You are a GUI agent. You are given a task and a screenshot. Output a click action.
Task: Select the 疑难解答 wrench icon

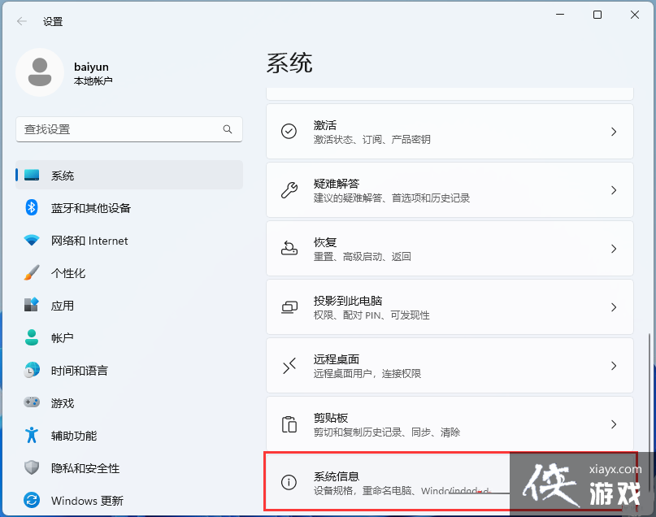(x=289, y=189)
